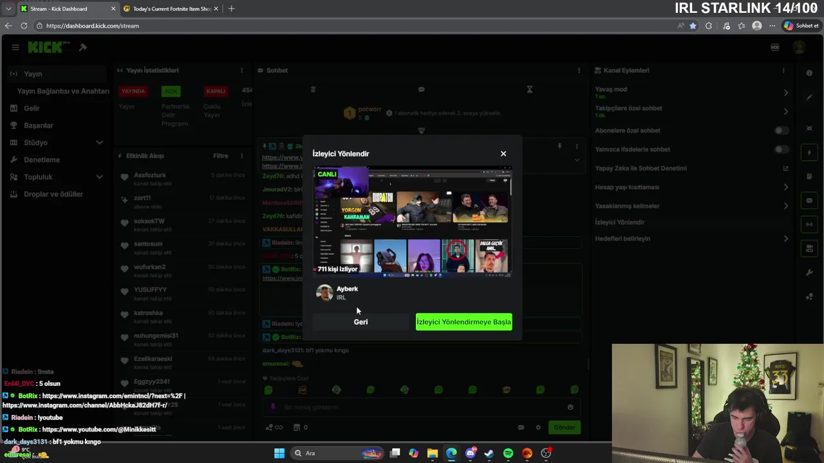
Task: Click the wrench icon in right toolbar
Action: coord(809,273)
